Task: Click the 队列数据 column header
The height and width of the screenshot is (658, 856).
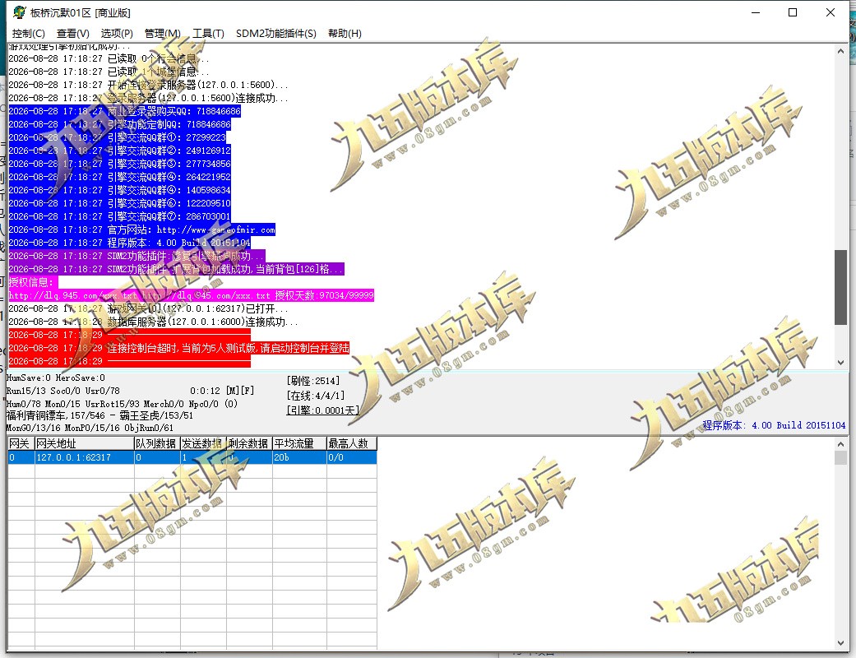Action: 157,443
